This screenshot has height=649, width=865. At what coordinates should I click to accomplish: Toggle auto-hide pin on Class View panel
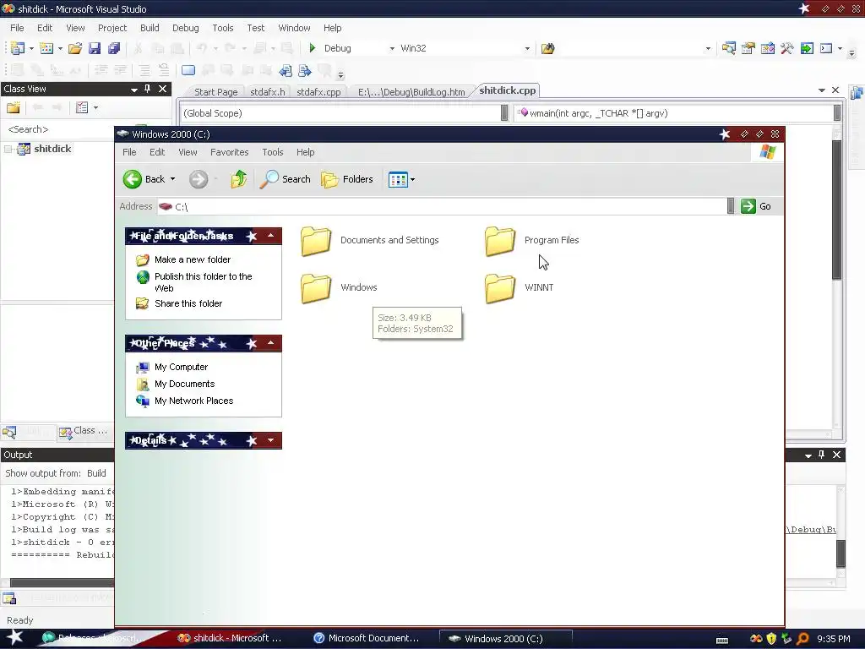click(147, 89)
